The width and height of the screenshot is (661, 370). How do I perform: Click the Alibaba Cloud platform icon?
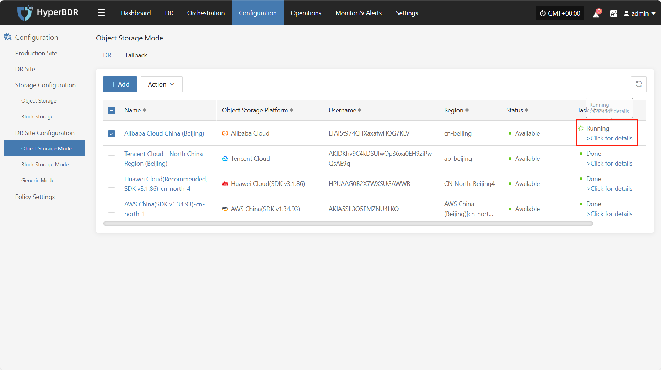pos(225,133)
